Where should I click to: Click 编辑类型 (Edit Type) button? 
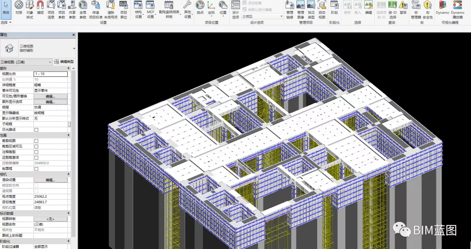[x=64, y=62]
